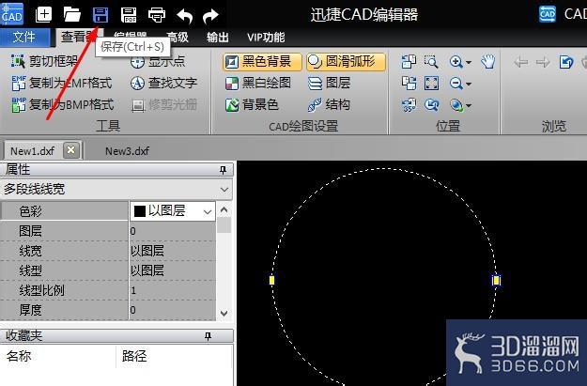This screenshot has height=386, width=587.
Task: Click the new file icon in title bar
Action: (43, 15)
